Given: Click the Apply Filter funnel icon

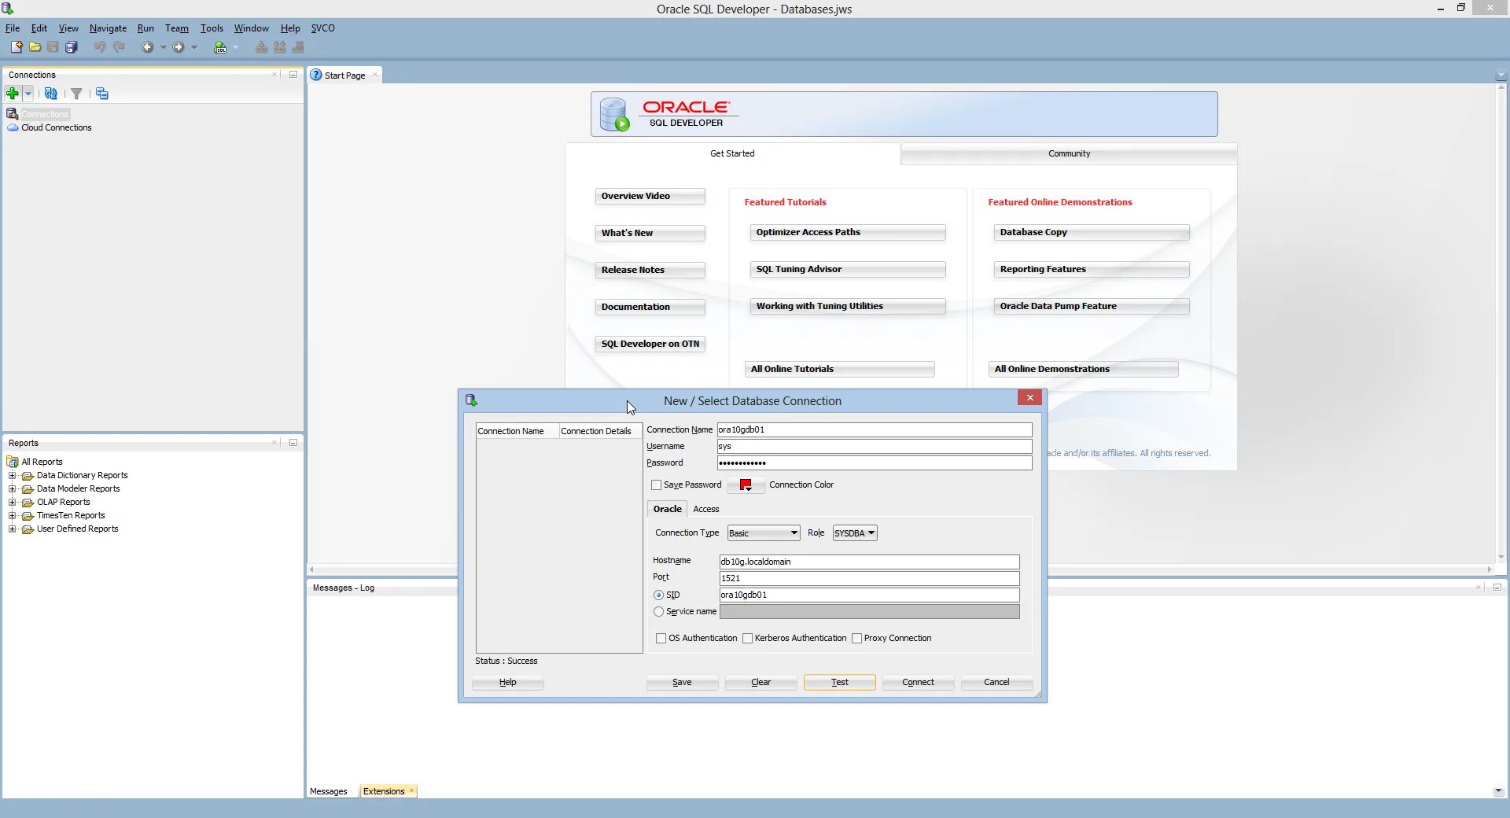Looking at the screenshot, I should click(x=76, y=94).
